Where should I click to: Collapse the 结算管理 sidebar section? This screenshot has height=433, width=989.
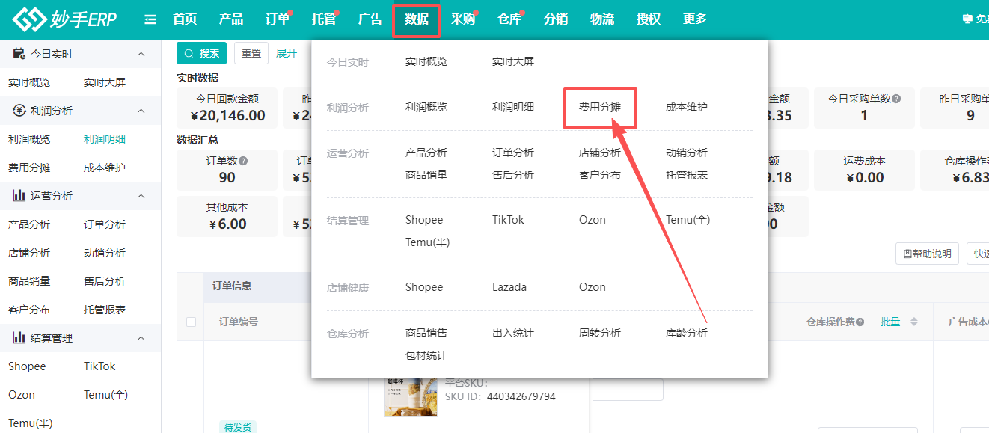[141, 338]
